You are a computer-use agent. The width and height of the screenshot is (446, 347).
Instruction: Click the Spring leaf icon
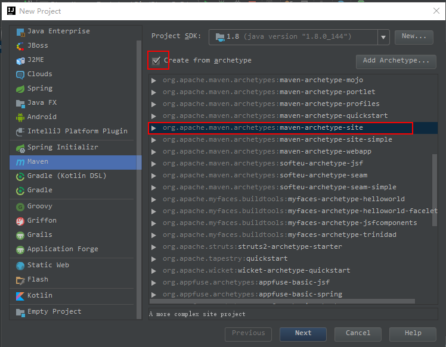20,89
